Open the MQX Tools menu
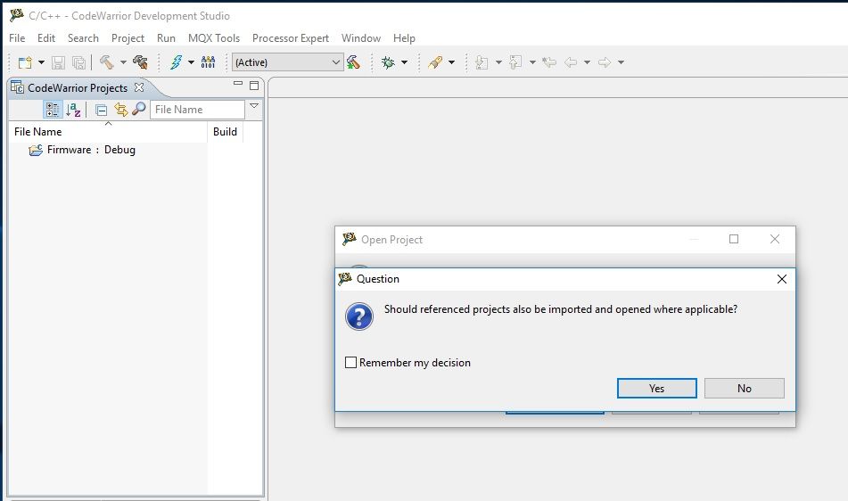The width and height of the screenshot is (848, 501). click(214, 38)
